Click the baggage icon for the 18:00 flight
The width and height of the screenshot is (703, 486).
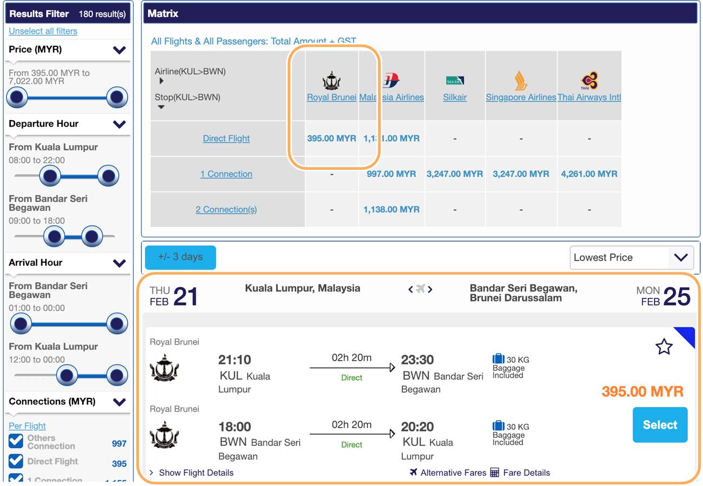point(498,425)
